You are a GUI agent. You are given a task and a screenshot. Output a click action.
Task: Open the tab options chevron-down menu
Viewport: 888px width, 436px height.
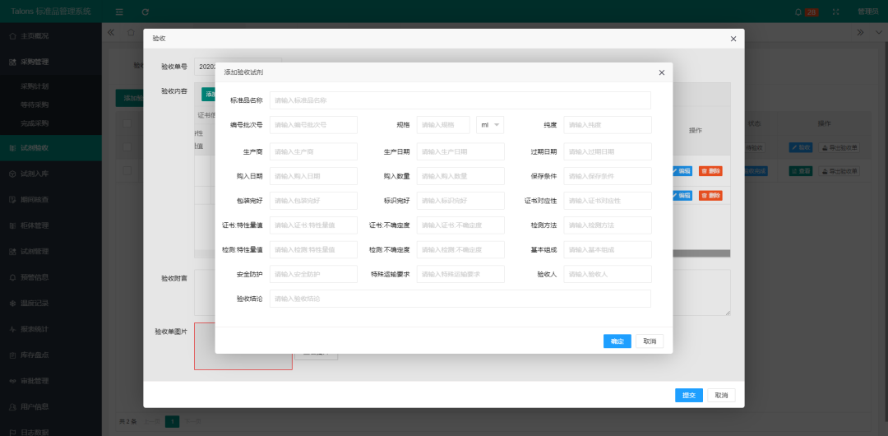877,32
